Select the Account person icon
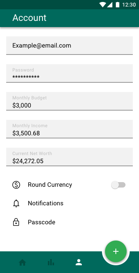The height and width of the screenshot is (273, 139). 79,262
